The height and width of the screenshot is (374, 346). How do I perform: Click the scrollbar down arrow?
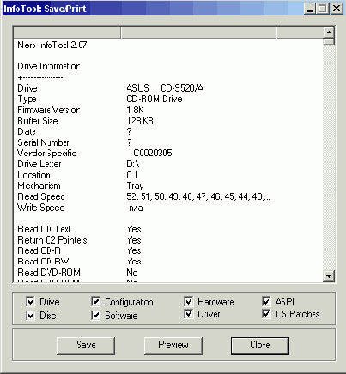coord(329,276)
